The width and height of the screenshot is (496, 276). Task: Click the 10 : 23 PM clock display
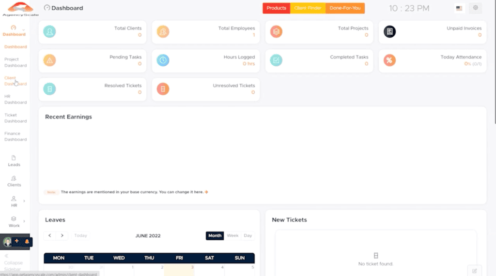[409, 9]
